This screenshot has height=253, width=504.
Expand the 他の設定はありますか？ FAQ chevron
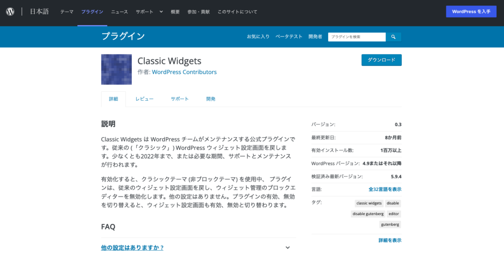pos(287,248)
